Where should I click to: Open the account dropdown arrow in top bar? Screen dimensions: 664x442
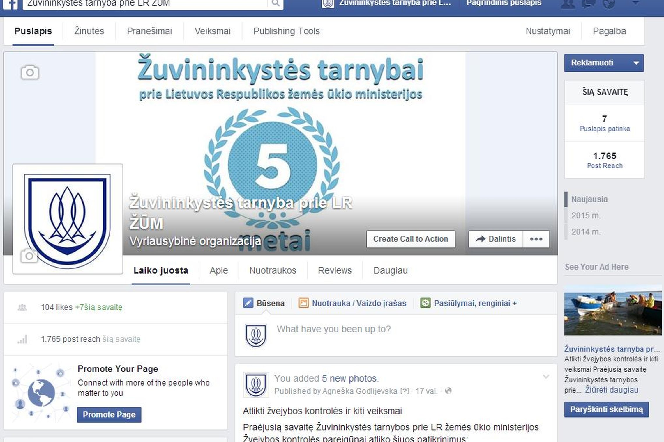[x=636, y=3]
